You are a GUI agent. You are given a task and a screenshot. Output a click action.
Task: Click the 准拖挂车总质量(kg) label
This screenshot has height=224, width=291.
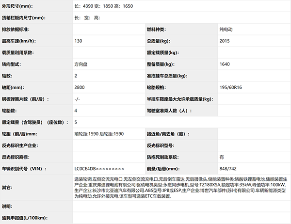[x=167, y=76]
